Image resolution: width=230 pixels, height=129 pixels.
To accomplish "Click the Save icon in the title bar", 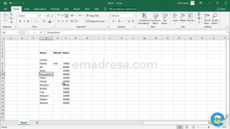I will point(5,3).
